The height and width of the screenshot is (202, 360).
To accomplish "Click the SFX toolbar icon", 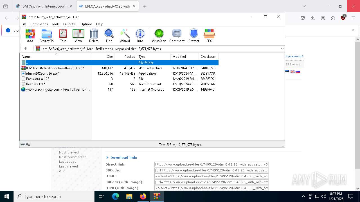I will tap(209, 36).
